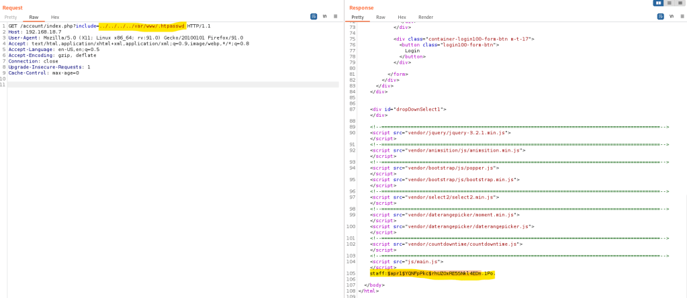This screenshot has width=687, height=298.
Task: Select the Request Pretty tab
Action: 11,17
